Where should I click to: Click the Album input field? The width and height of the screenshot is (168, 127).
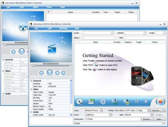[99, 38]
